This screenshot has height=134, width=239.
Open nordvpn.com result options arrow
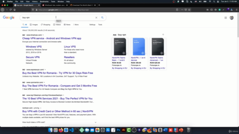(41, 108)
